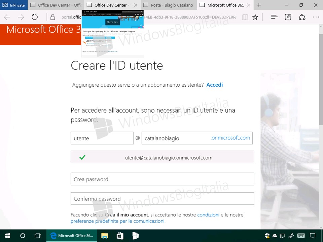Click the page vertical scrollbar thumb
Image resolution: width=323 pixels, height=242 pixels.
[321, 79]
